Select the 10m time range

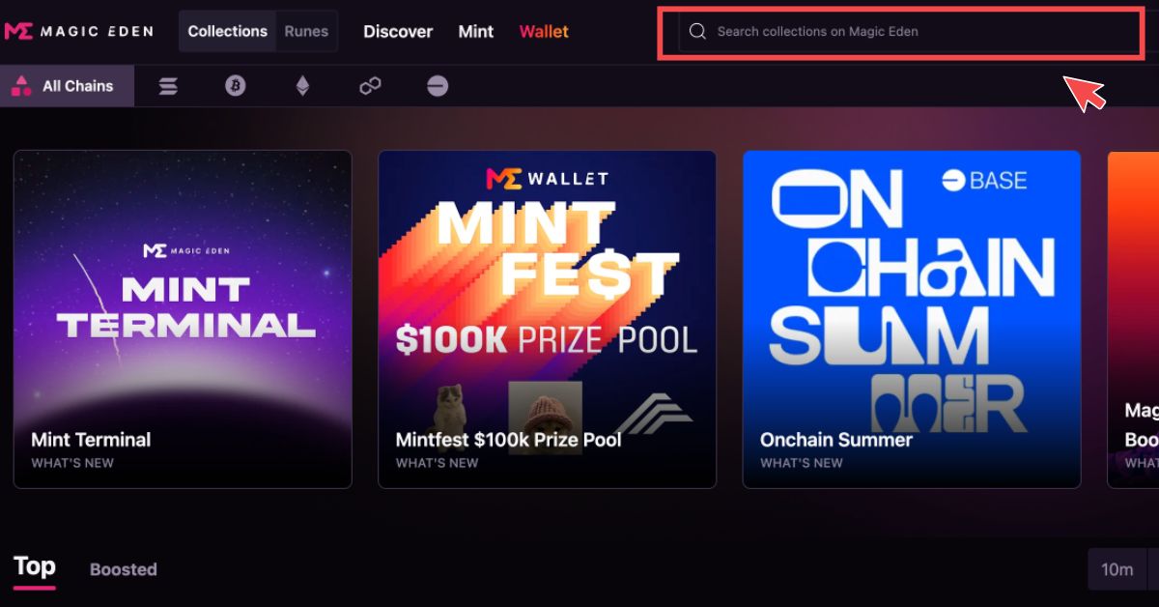point(1117,569)
